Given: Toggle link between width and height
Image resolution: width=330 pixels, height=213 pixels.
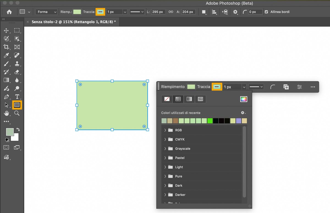Looking at the screenshot, I should (171, 12).
